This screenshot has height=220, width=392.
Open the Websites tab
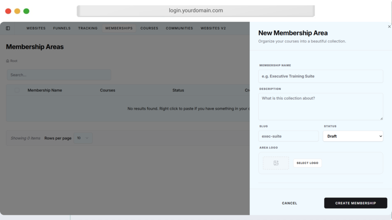[36, 28]
